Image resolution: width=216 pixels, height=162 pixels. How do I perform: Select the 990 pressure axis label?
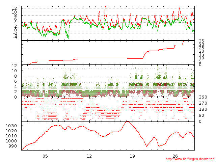pos(12,146)
